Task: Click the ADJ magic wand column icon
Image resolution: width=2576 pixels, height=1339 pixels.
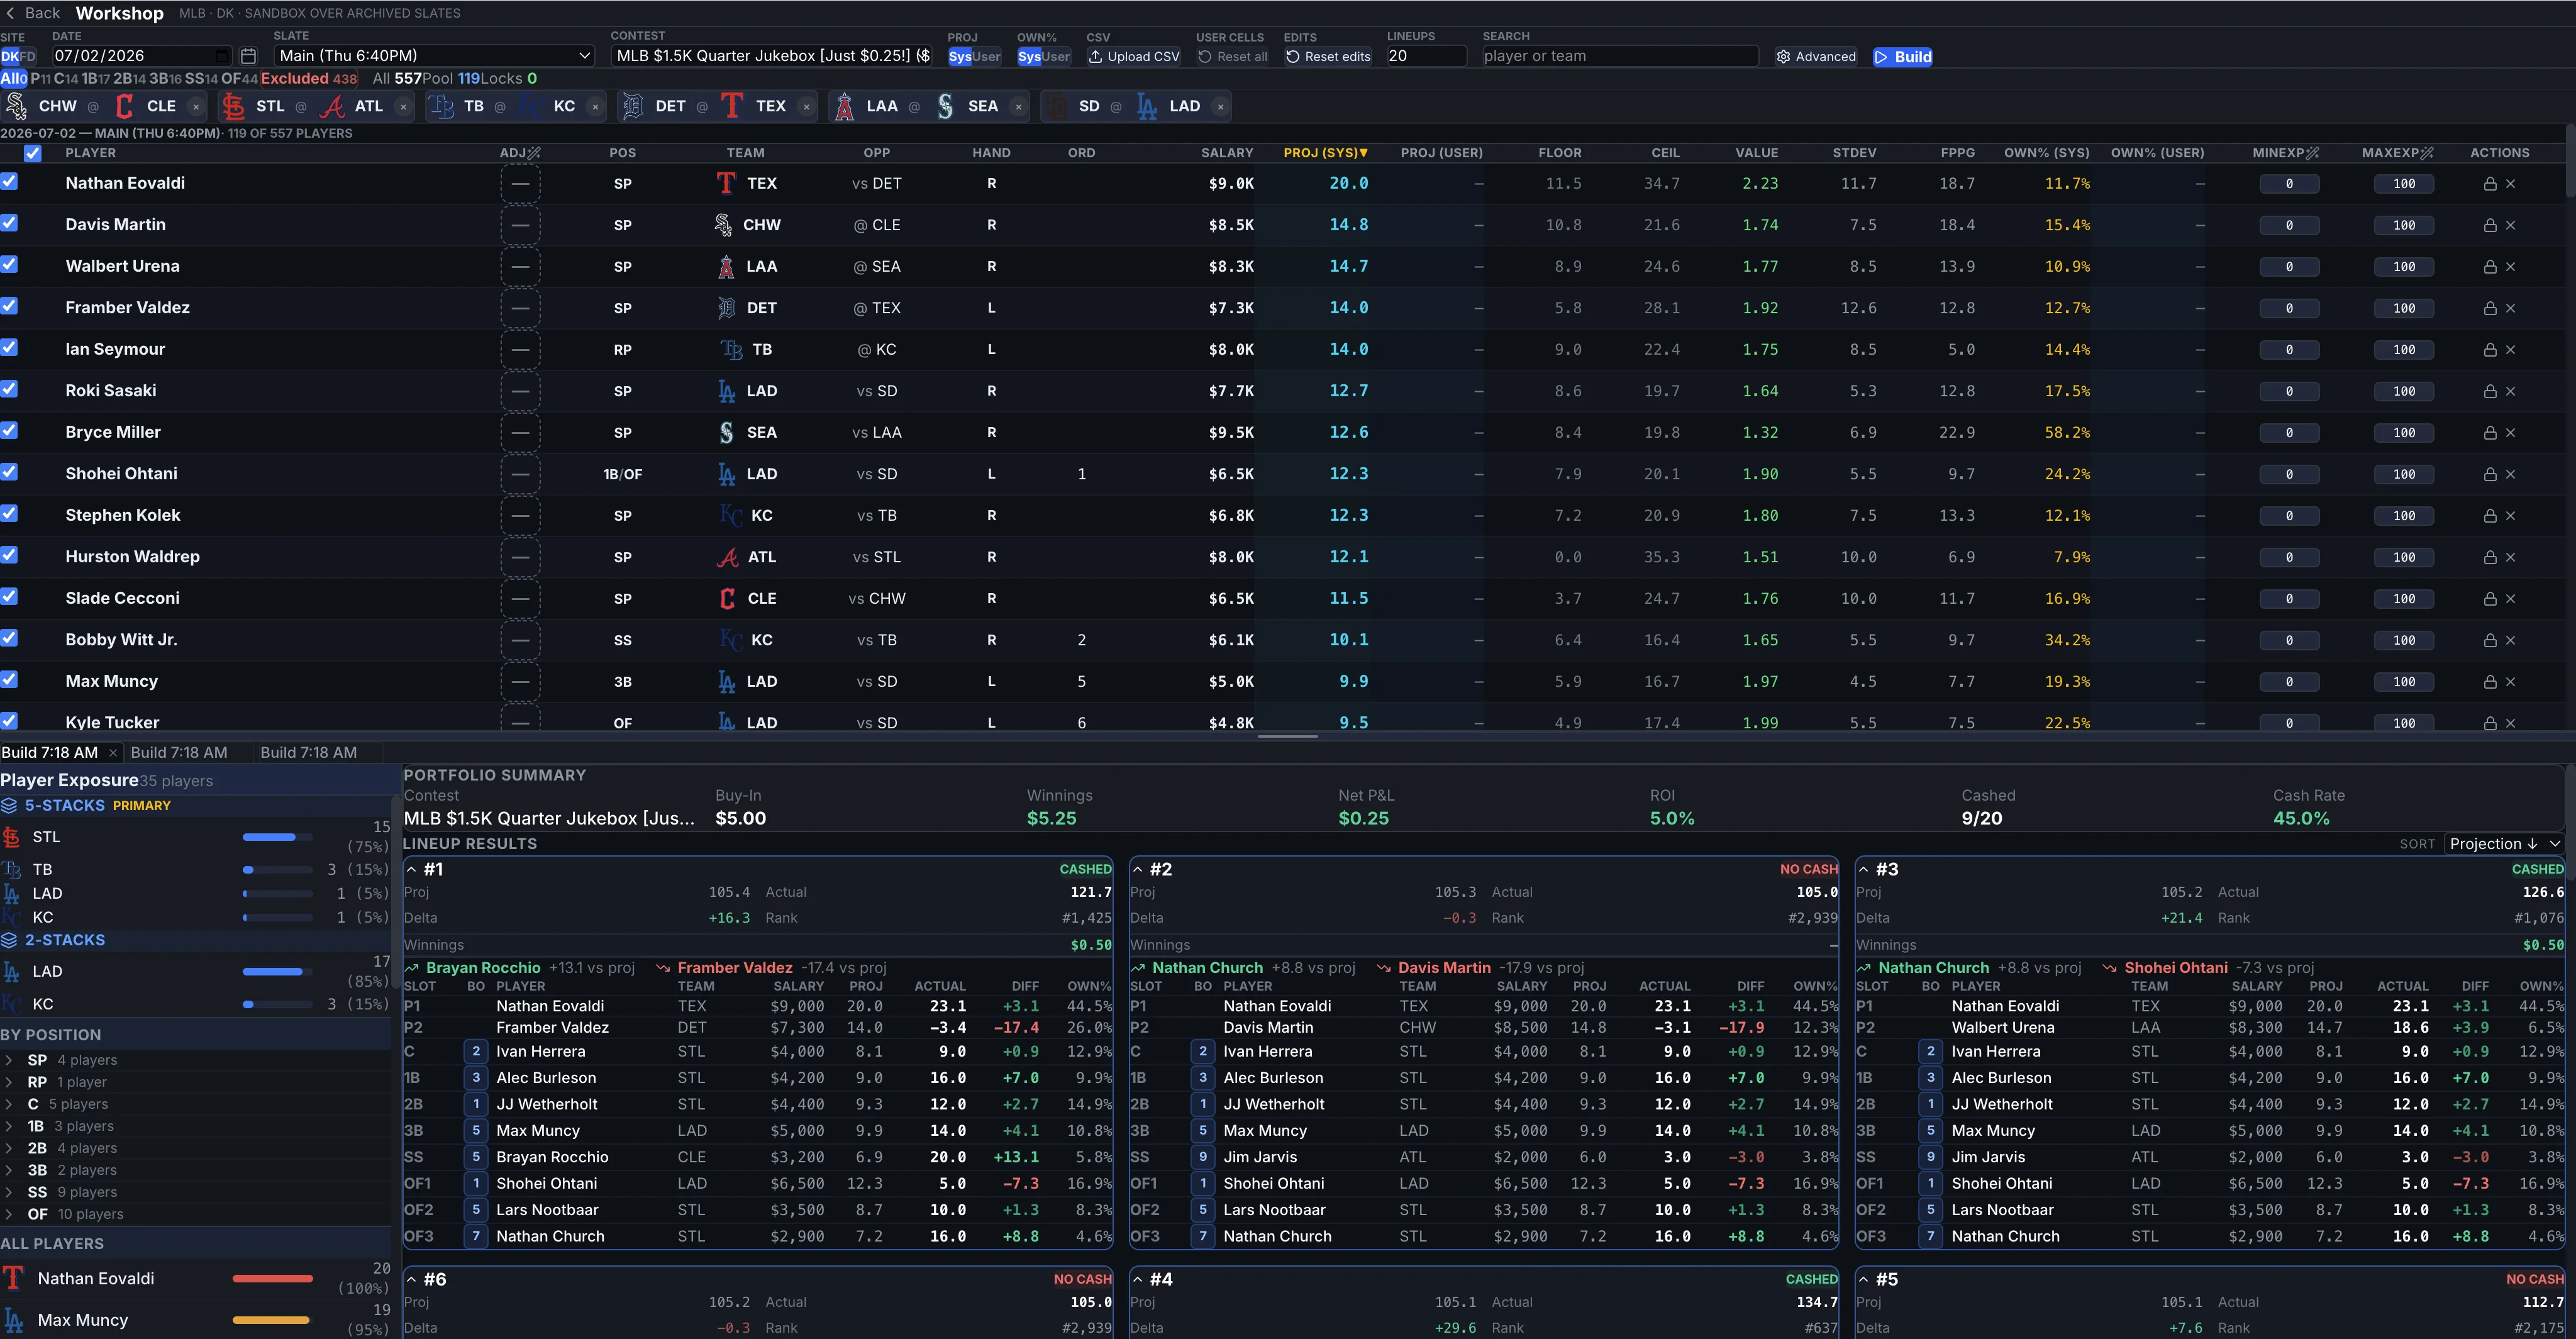Action: tap(534, 153)
